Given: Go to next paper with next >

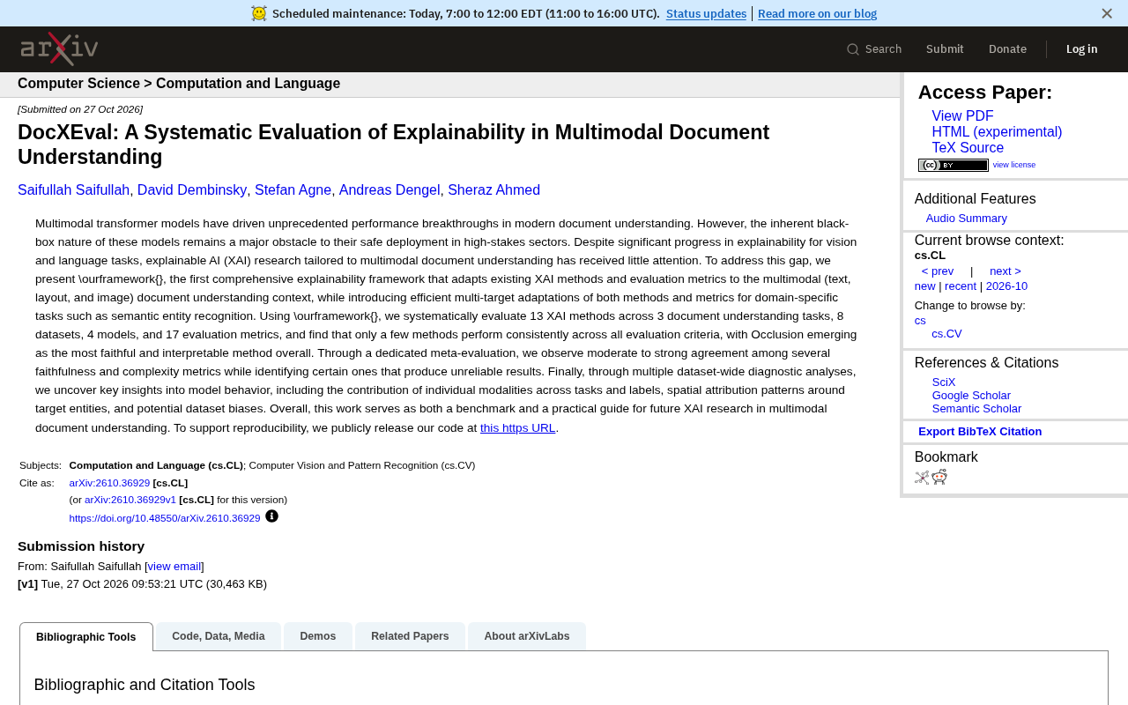Looking at the screenshot, I should (x=1006, y=271).
